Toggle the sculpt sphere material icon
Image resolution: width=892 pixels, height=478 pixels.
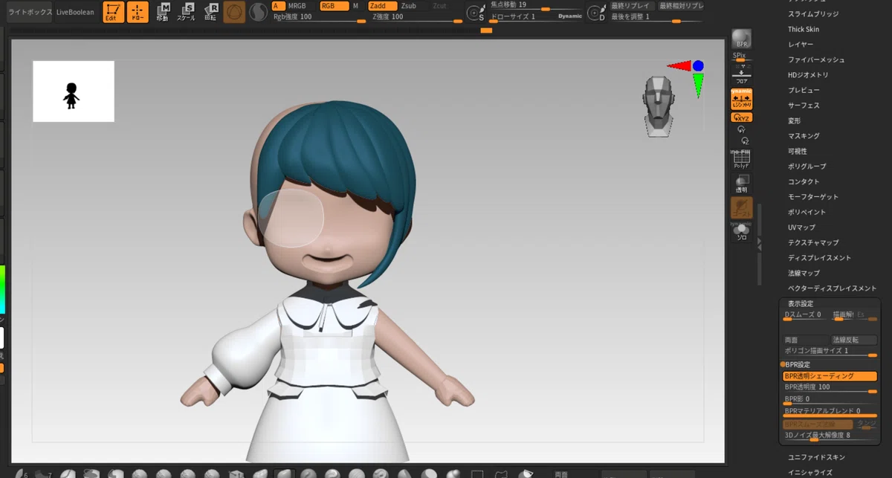(x=234, y=12)
